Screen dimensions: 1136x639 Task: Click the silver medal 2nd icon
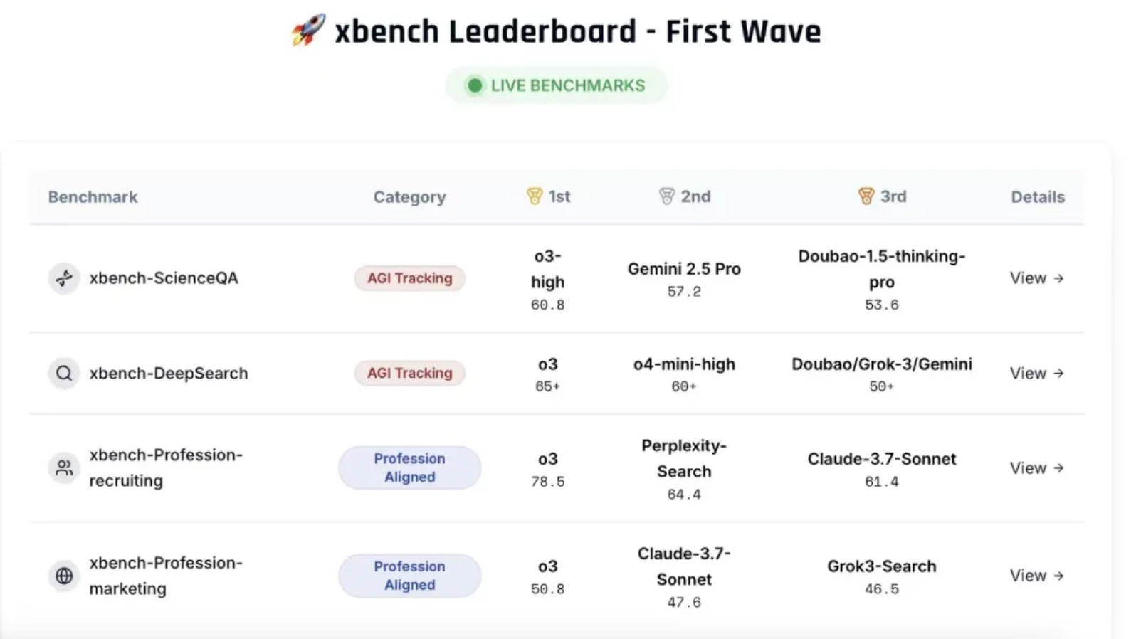tap(666, 196)
